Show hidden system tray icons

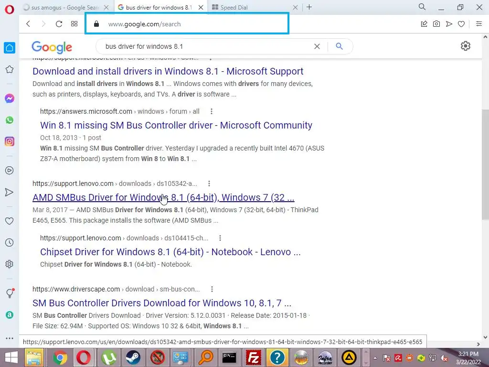click(375, 358)
